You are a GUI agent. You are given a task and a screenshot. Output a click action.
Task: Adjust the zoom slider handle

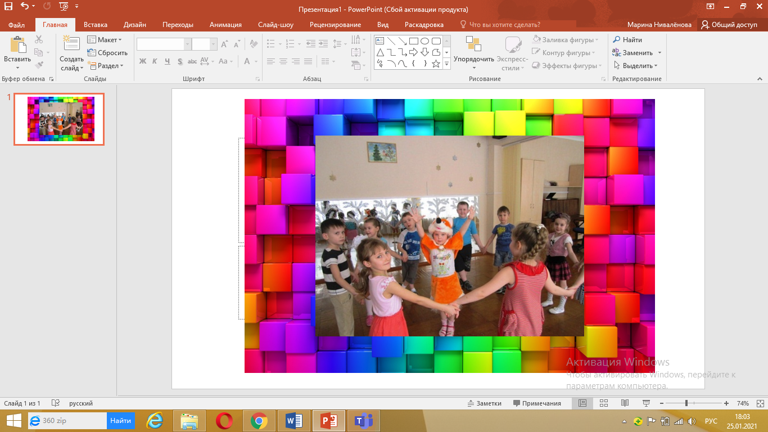[x=686, y=403]
